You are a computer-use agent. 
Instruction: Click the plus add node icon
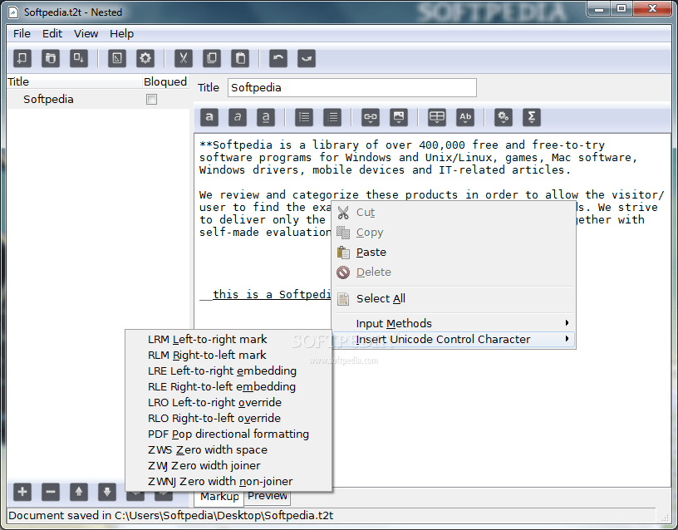22,492
